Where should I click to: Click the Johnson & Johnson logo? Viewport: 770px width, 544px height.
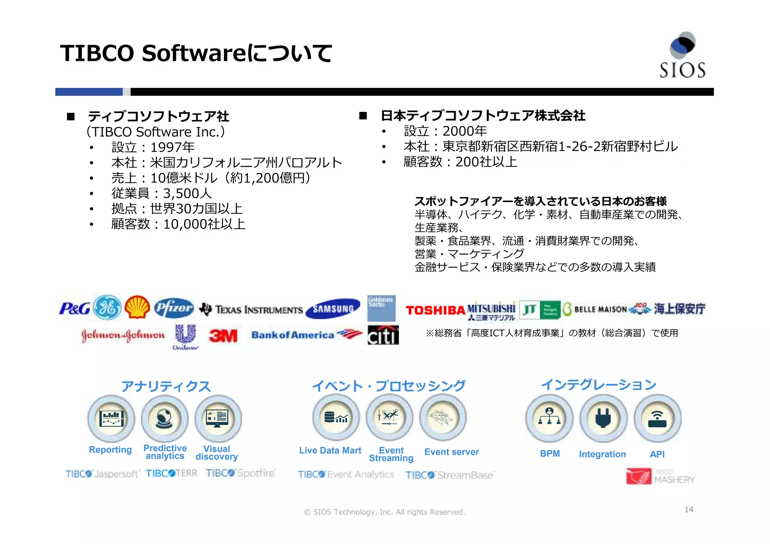pyautogui.click(x=123, y=335)
